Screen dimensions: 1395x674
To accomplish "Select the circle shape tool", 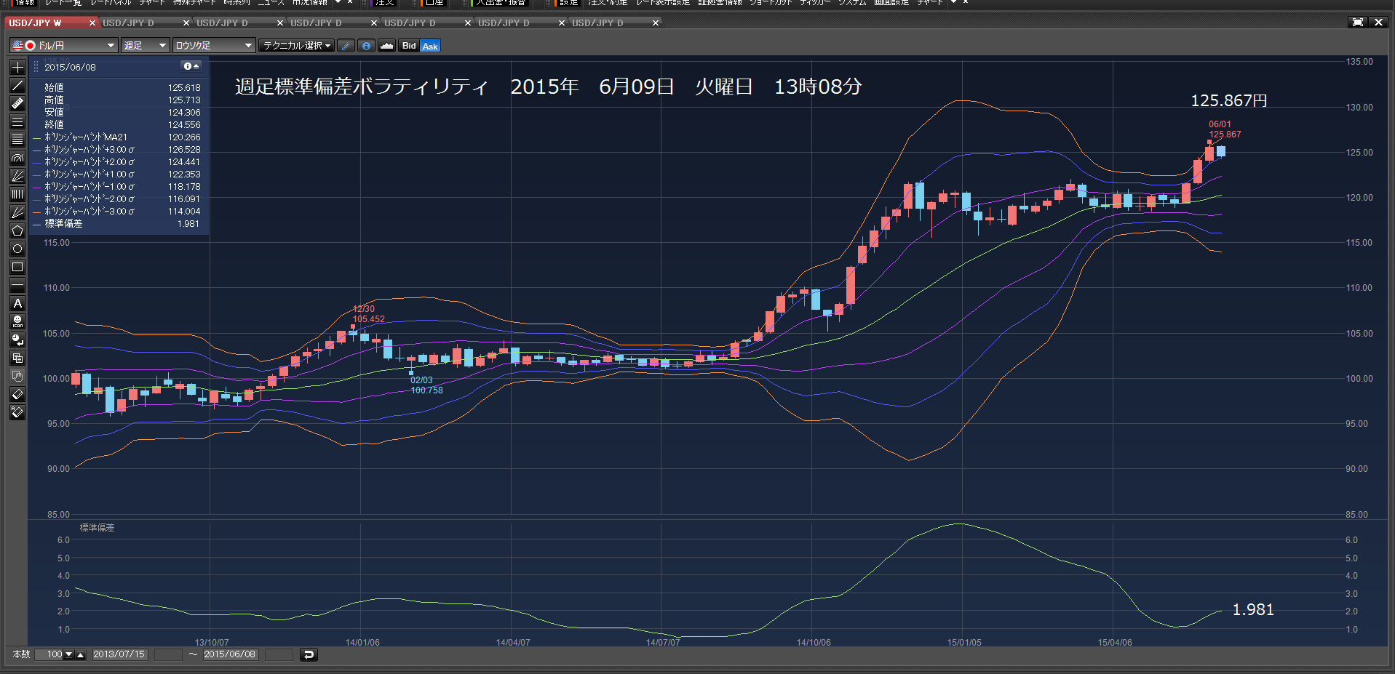I will click(17, 249).
